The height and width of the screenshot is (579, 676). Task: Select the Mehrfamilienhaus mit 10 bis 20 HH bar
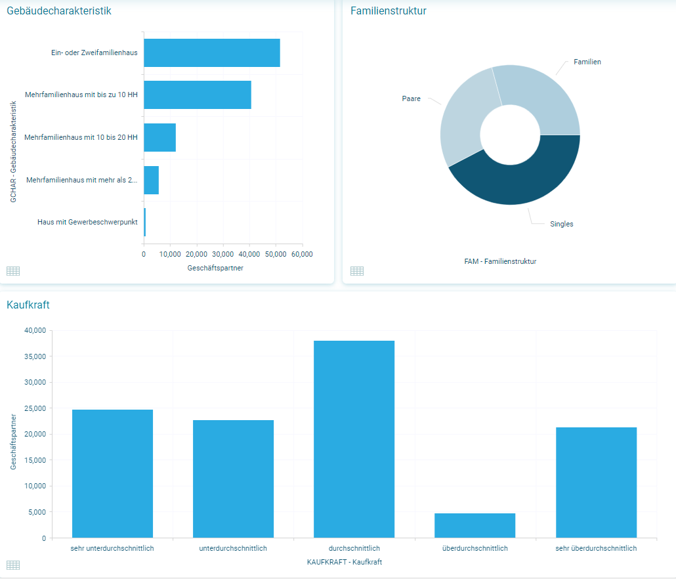tap(160, 137)
